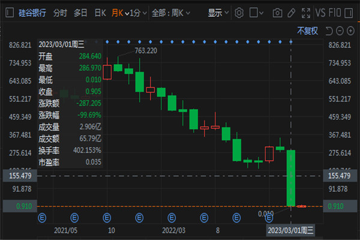Switch to the 日K chart tab
360x240 pixels.
click(100, 13)
